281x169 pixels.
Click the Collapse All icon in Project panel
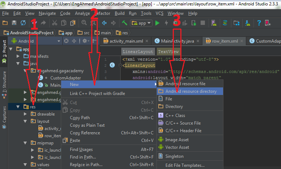(x=74, y=41)
